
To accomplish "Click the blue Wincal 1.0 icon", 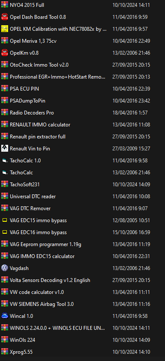I will (5, 316).
